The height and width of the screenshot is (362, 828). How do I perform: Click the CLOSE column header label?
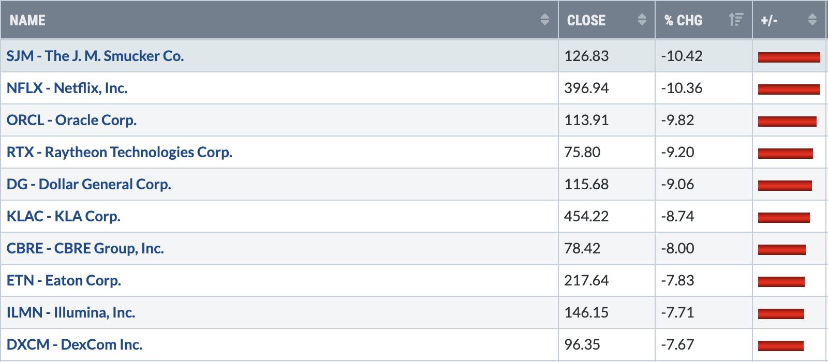[586, 20]
